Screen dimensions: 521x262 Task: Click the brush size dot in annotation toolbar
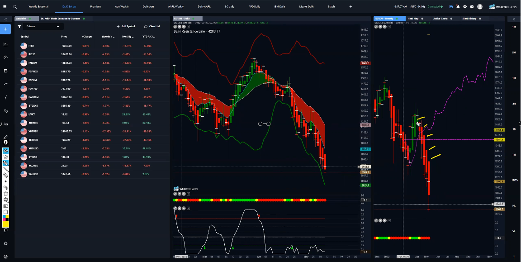5,181
